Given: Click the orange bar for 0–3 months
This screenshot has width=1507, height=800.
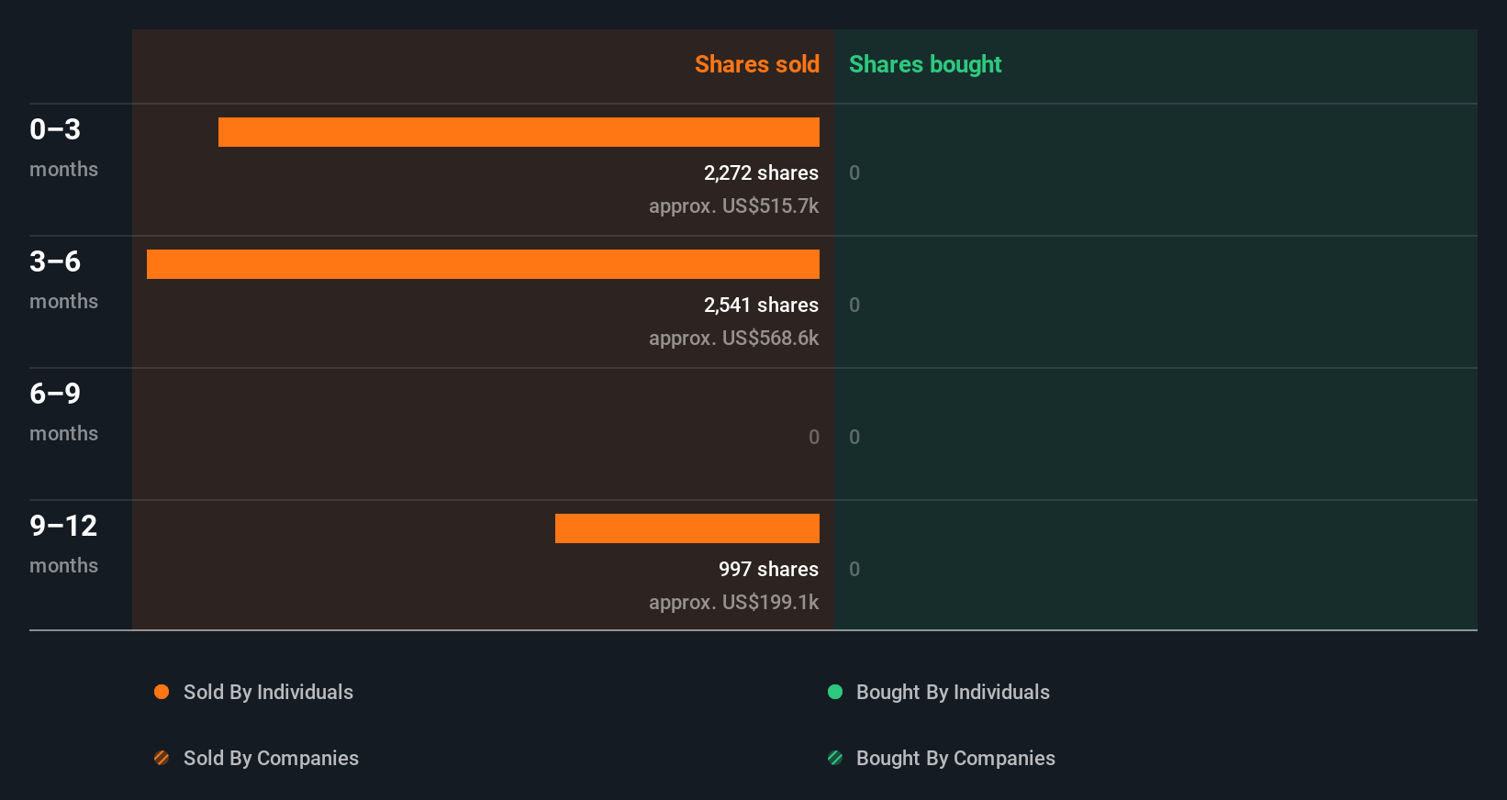Looking at the screenshot, I should point(519,132).
